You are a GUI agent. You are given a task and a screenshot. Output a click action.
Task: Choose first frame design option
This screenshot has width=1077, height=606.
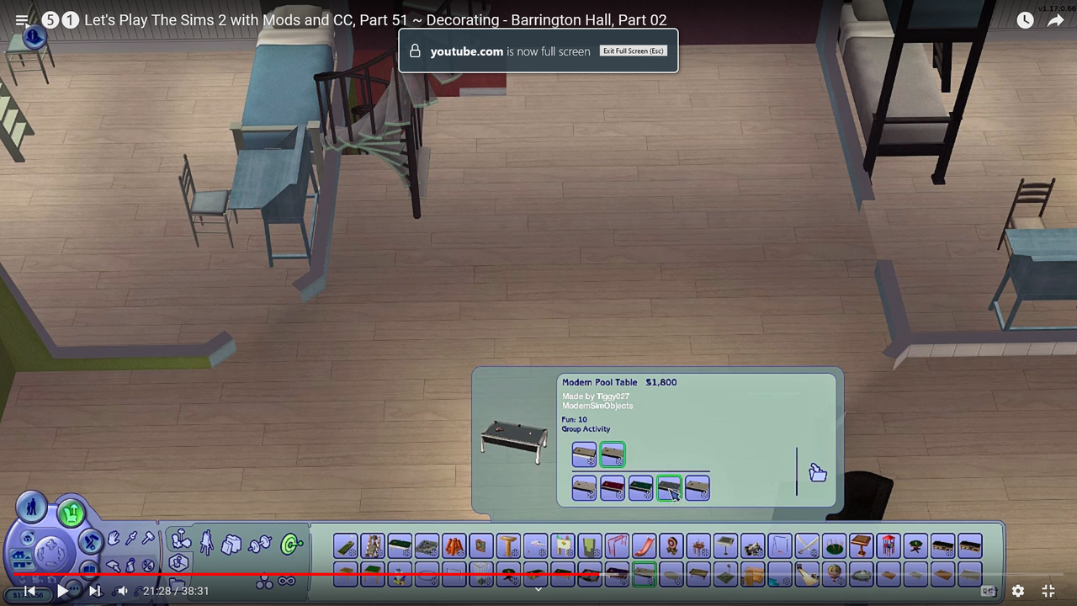pyautogui.click(x=584, y=454)
